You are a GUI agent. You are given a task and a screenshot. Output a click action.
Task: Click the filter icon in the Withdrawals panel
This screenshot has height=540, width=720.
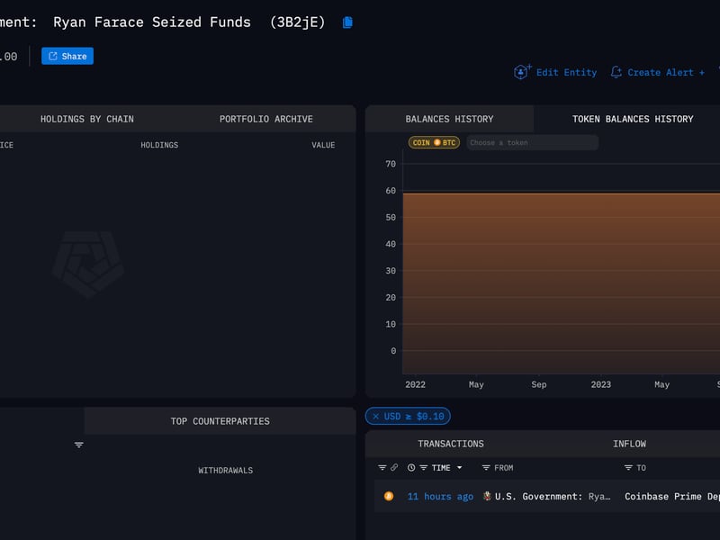pos(79,445)
